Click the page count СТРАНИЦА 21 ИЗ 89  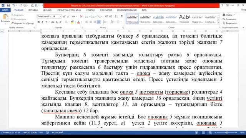[x=11, y=133]
